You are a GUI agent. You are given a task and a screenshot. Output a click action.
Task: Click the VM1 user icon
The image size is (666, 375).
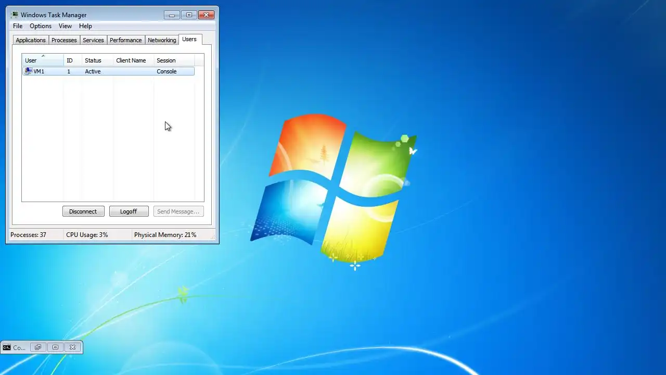click(x=28, y=71)
